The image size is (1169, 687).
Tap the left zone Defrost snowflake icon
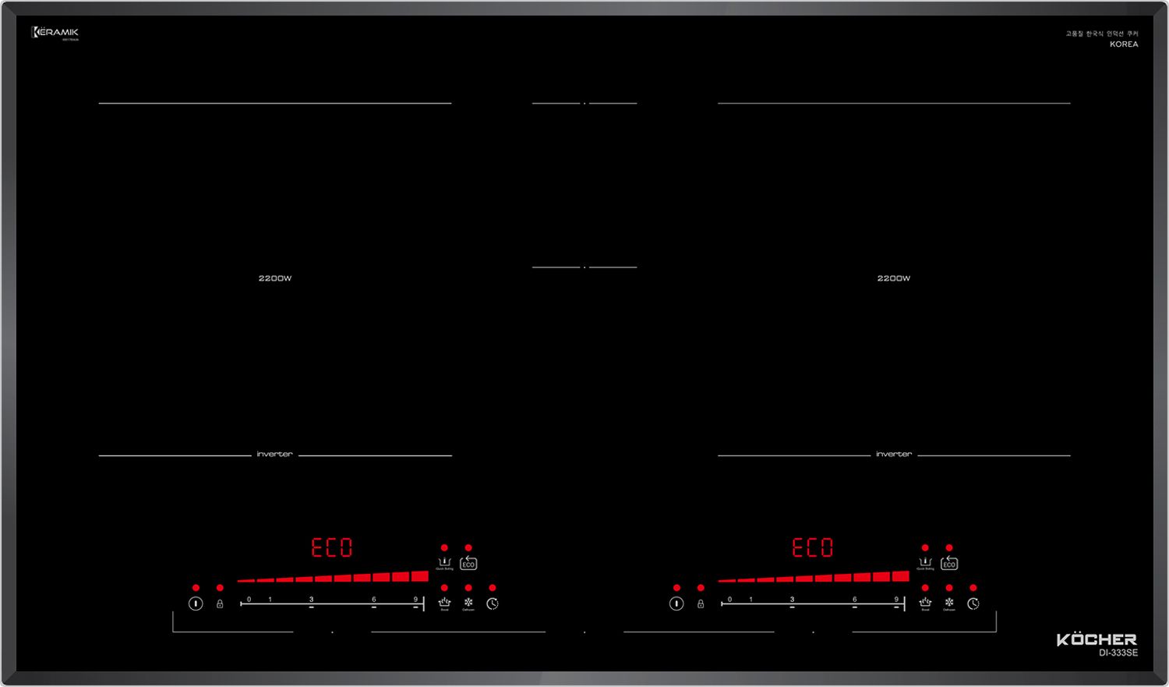point(468,604)
